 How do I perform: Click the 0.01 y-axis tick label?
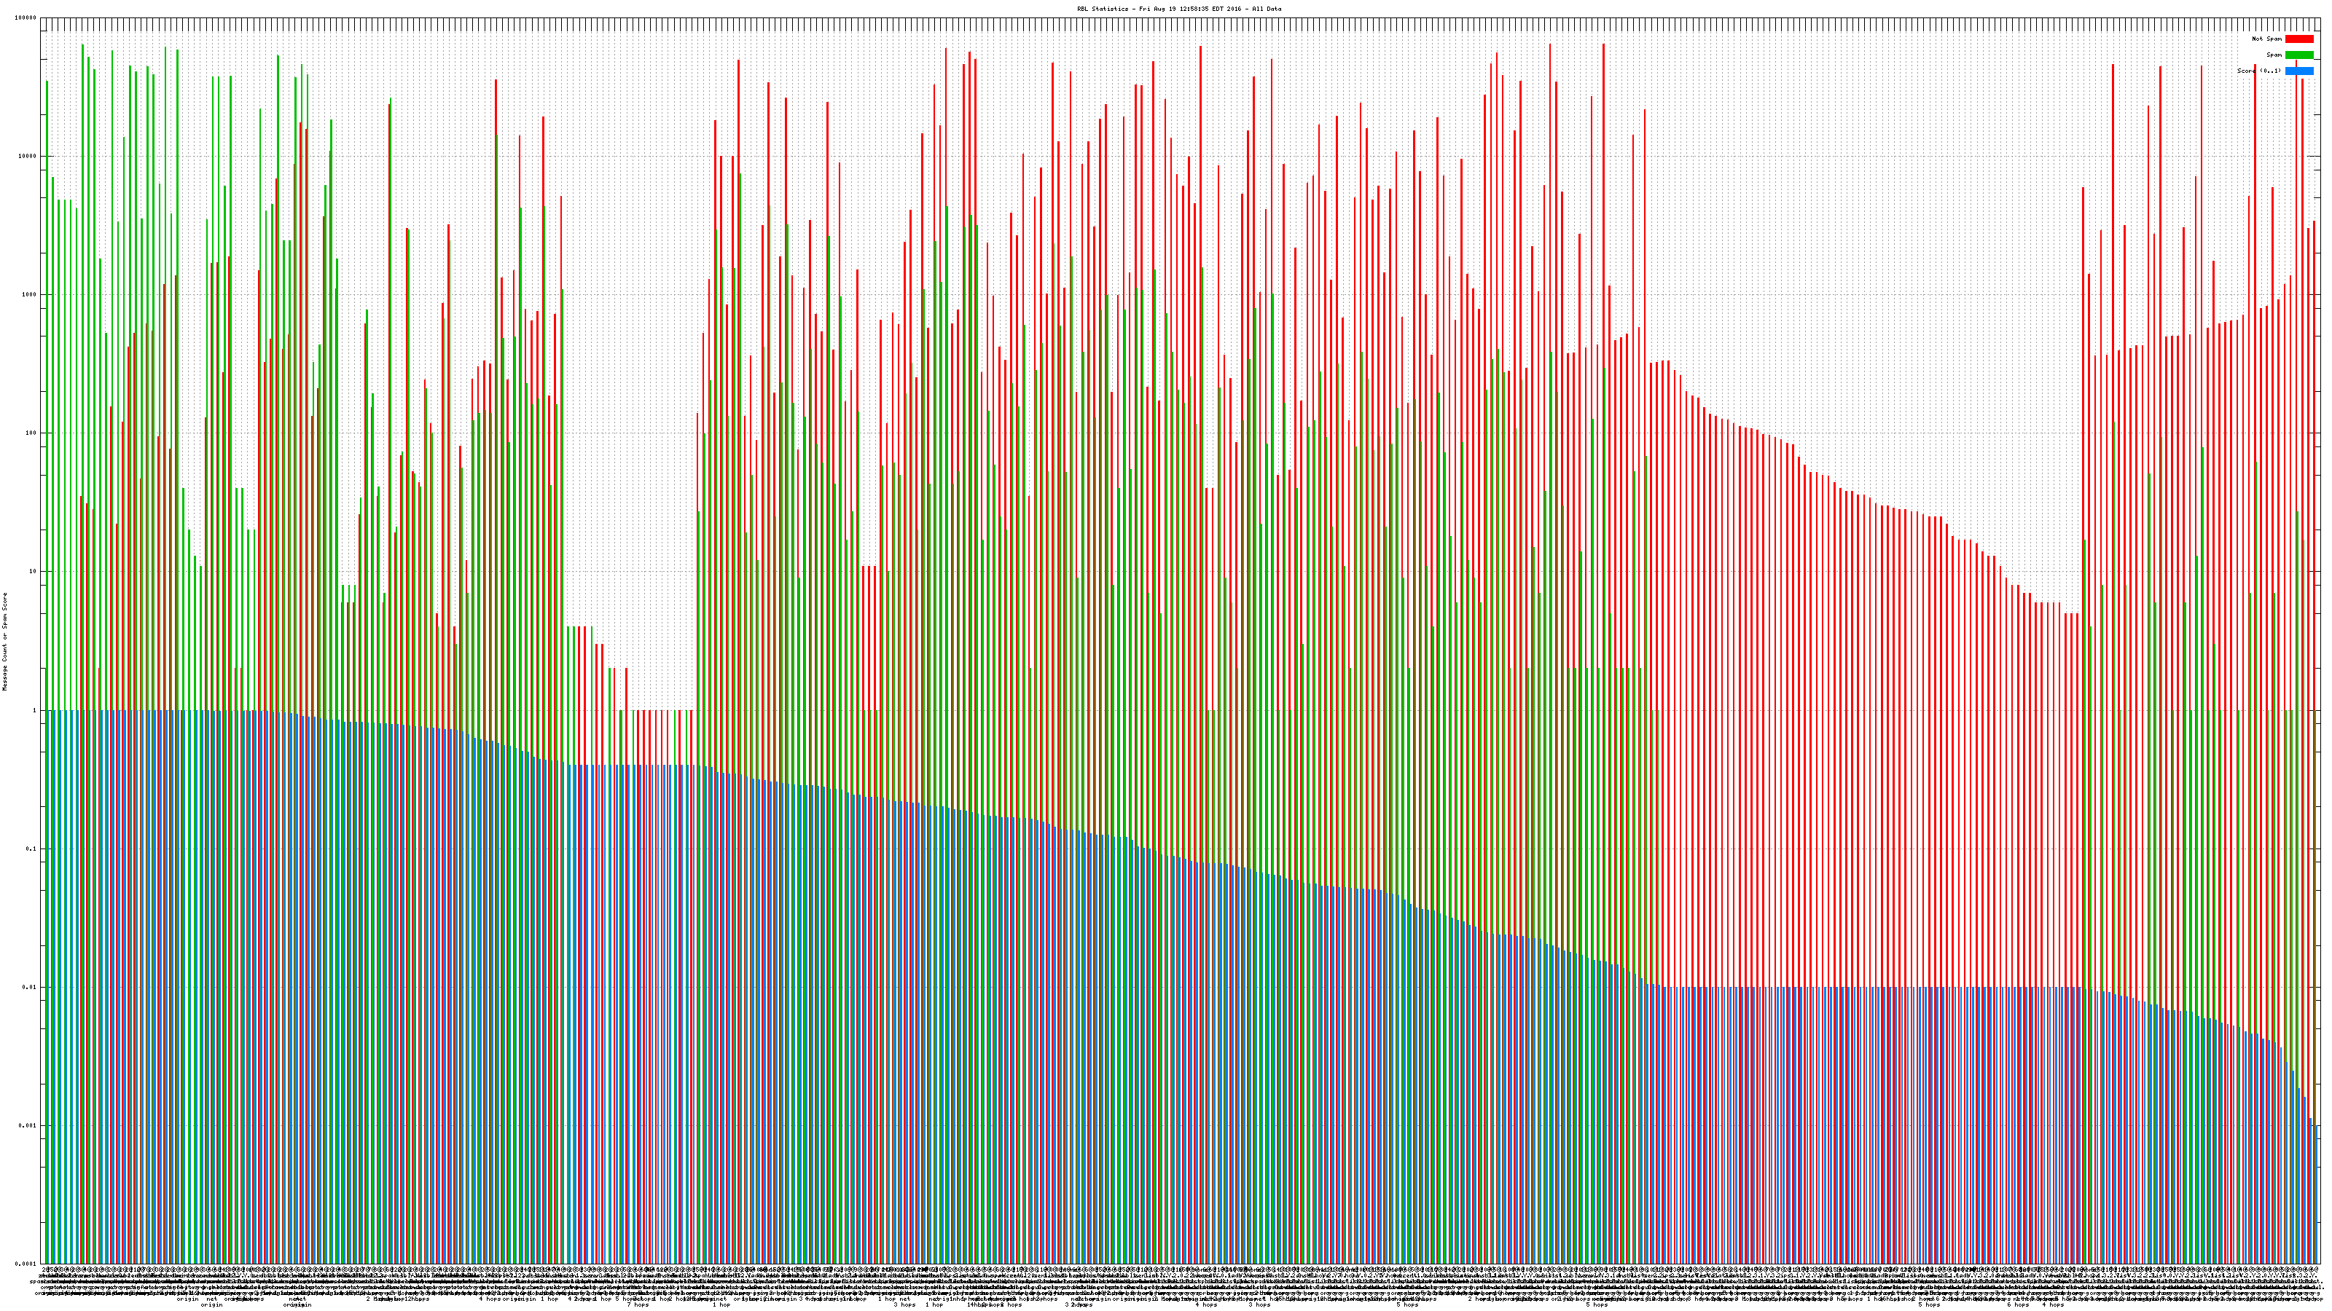coord(30,987)
